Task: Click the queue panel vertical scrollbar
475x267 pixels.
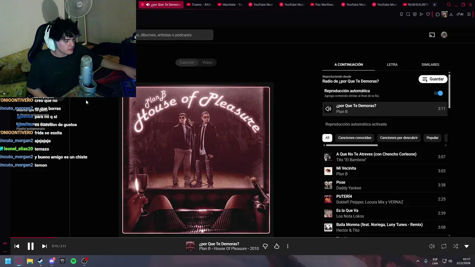Action: [449, 91]
